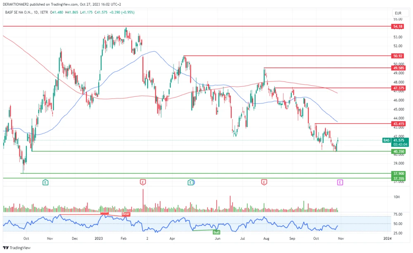Click the 47.375 red price label

coord(399,88)
